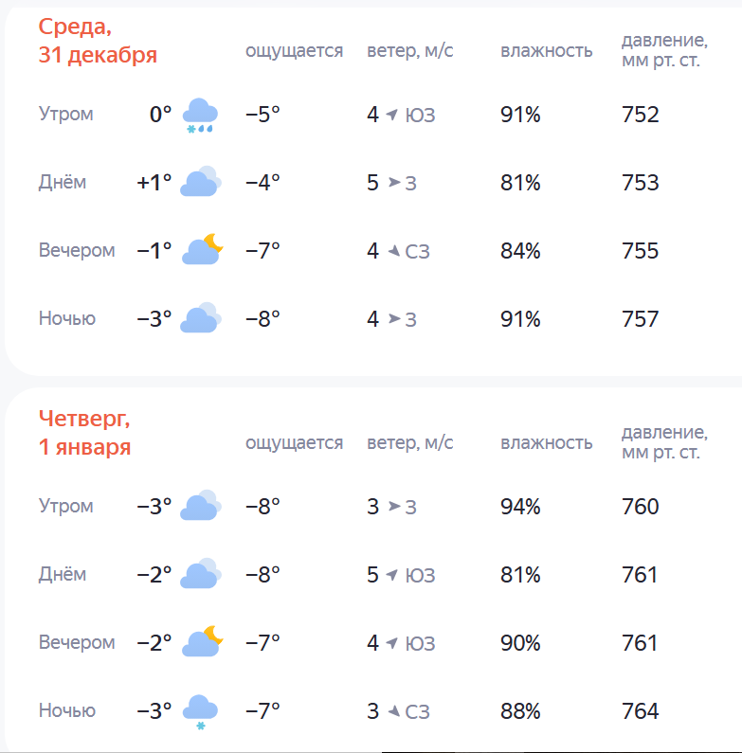The image size is (742, 753).
Task: Click the Утром label under Thursday
Action: point(66,506)
